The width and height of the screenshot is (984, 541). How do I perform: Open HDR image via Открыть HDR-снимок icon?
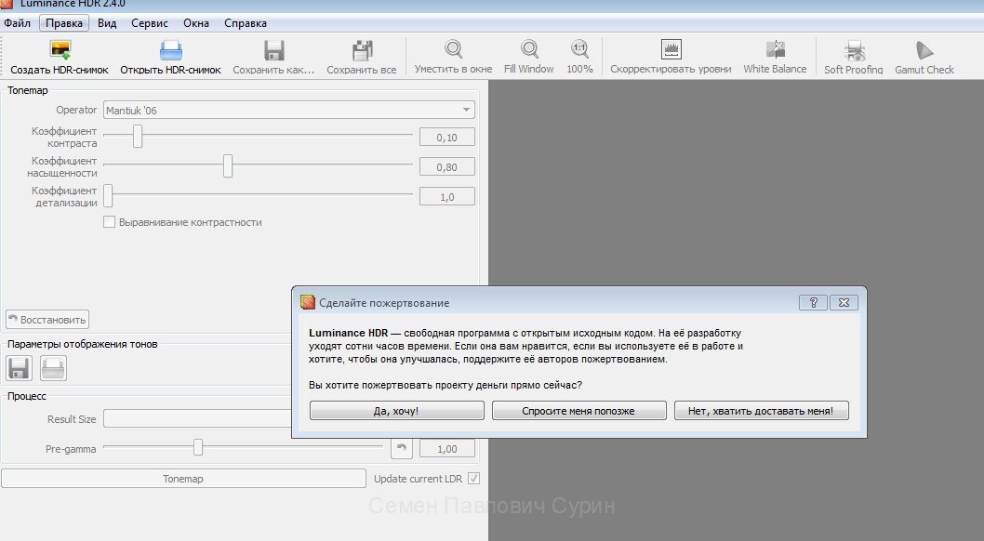(171, 50)
